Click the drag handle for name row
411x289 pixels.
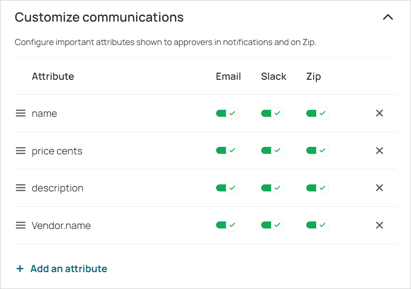[x=21, y=114]
